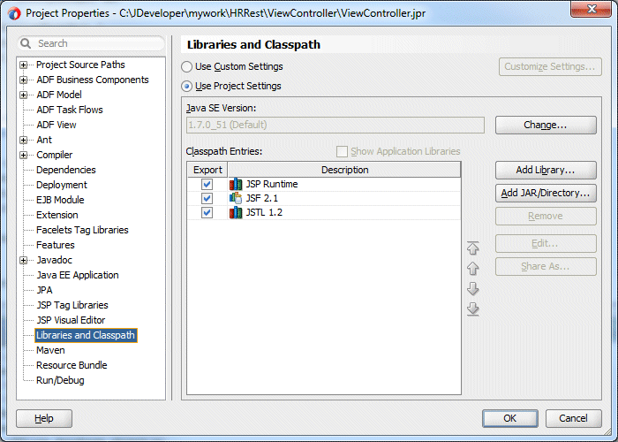618x442 pixels.
Task: Select the JSTL 1.2 row text
Action: (264, 212)
